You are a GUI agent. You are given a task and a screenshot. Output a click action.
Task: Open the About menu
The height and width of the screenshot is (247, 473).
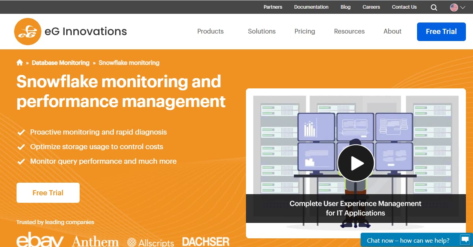tap(392, 31)
